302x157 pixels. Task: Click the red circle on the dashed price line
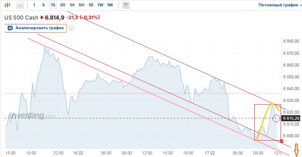point(276,118)
